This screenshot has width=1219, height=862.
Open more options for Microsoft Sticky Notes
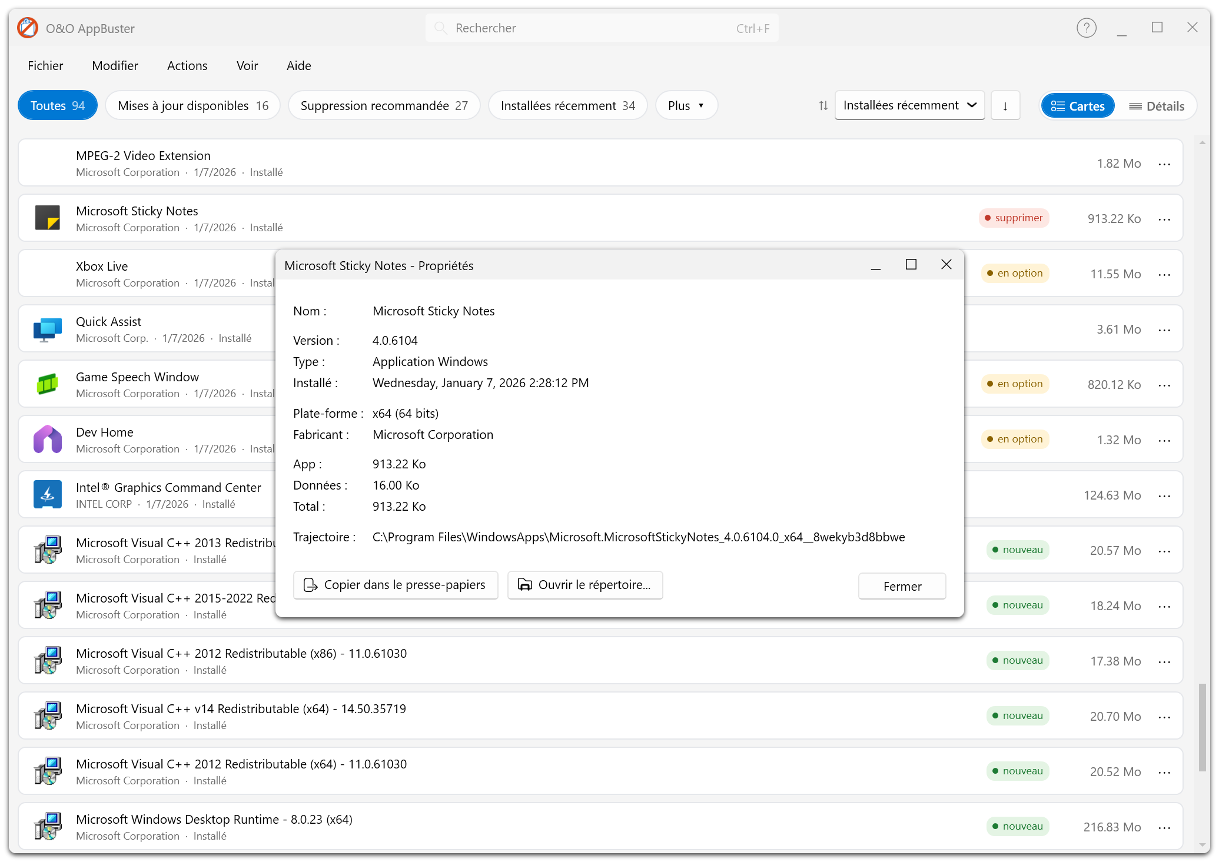(x=1164, y=219)
